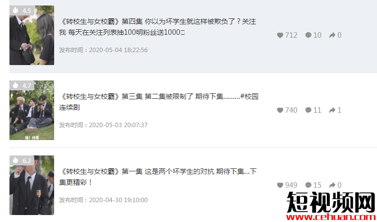Click the share arrow beside count 1

coord(332,110)
